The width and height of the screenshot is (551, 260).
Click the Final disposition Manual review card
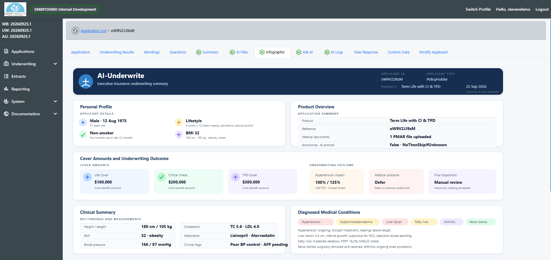462,181
